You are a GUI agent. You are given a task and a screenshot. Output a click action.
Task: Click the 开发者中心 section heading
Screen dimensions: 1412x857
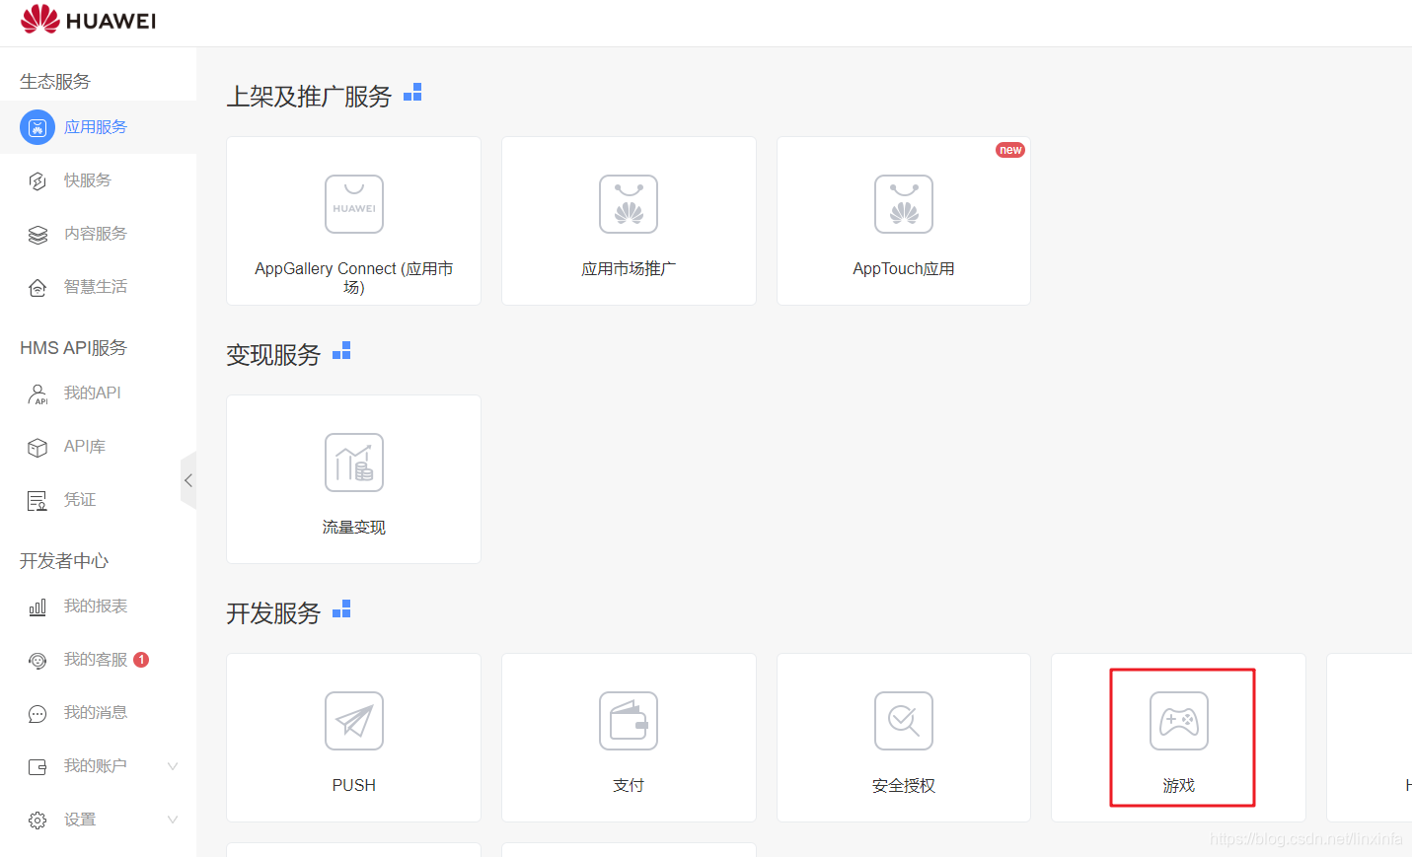click(x=64, y=561)
